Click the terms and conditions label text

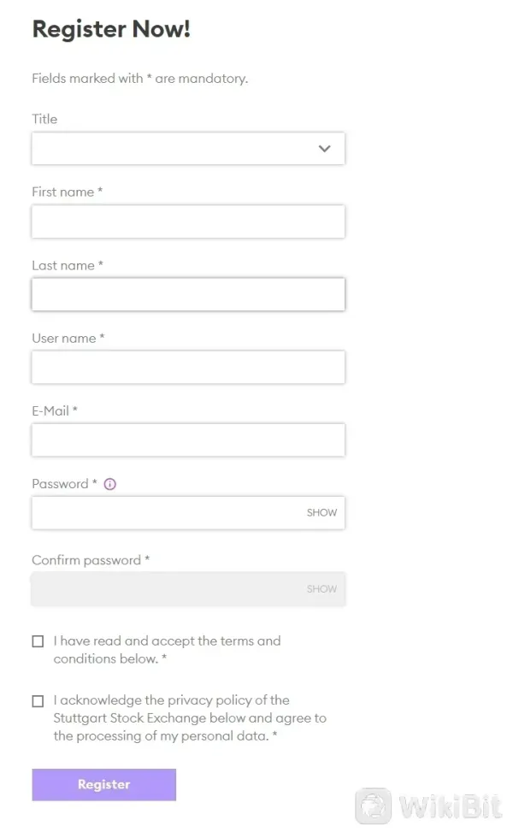tap(167, 650)
